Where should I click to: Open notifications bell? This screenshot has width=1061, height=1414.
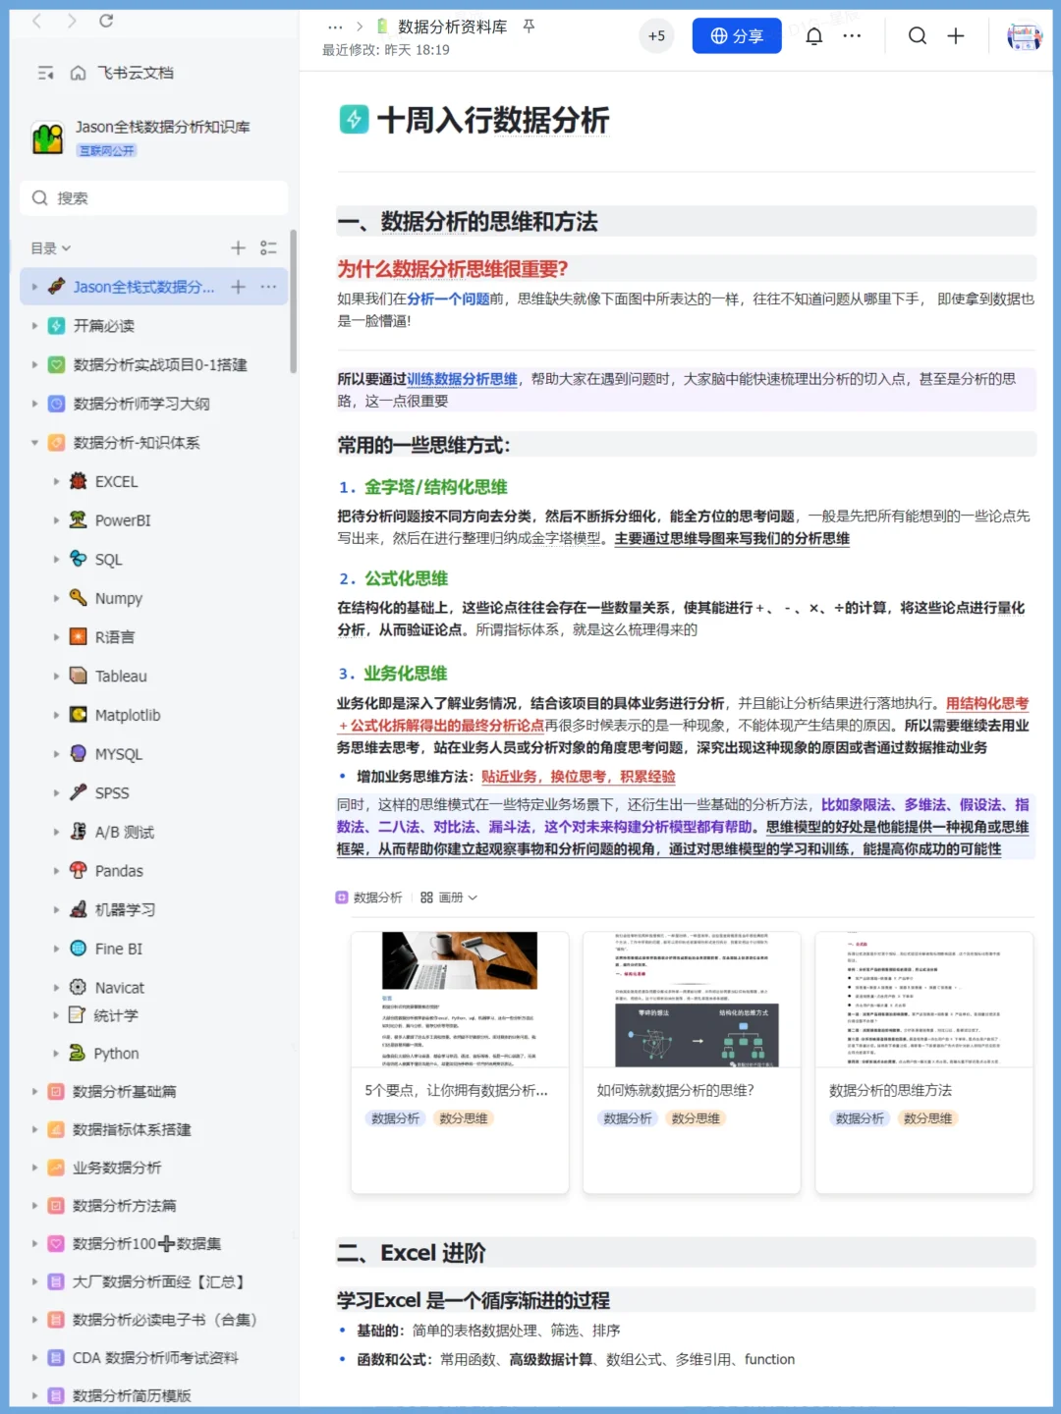(814, 36)
